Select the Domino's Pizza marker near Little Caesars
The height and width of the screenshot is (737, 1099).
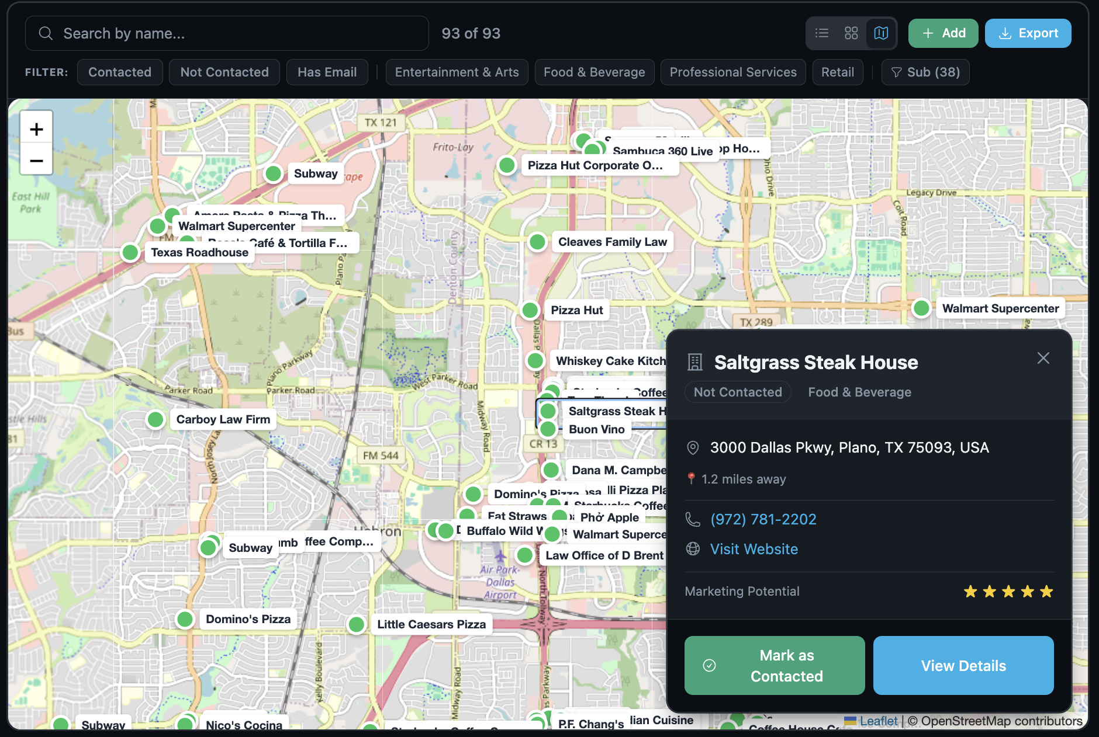(x=185, y=619)
